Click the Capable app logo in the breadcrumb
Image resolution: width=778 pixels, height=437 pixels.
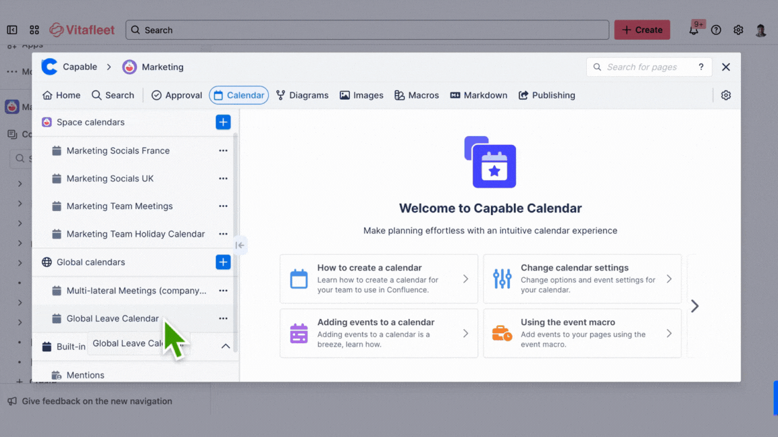pos(49,66)
